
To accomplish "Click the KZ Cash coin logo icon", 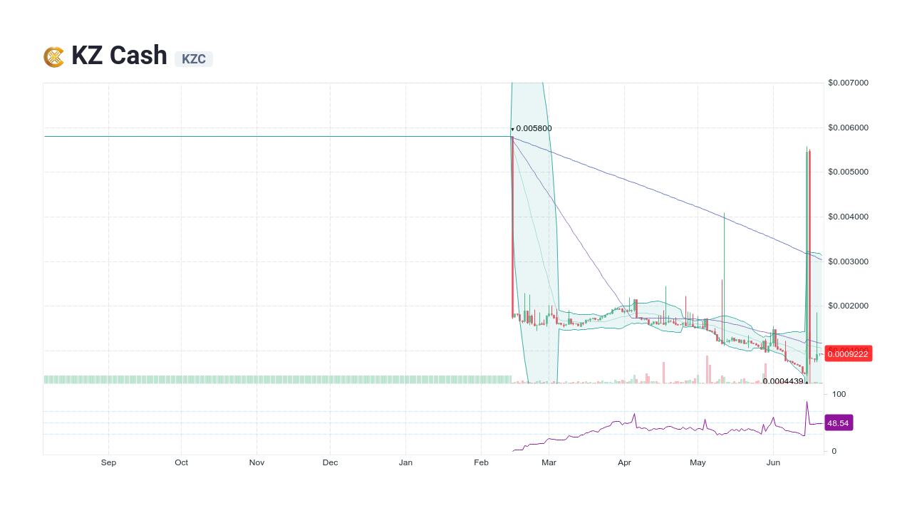I will coord(53,57).
